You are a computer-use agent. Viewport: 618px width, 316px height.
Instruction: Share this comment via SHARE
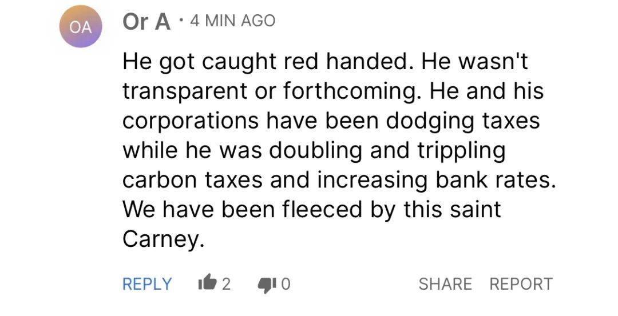point(445,284)
